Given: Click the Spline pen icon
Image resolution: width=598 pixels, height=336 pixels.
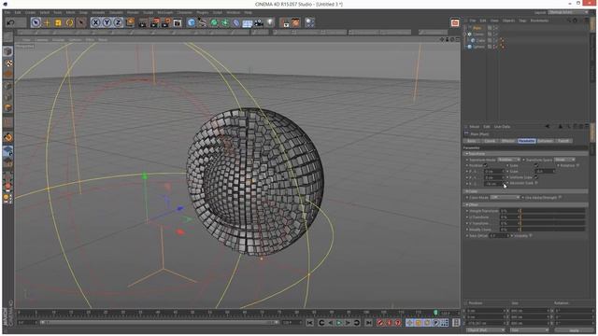Looking at the screenshot, I should (203, 22).
